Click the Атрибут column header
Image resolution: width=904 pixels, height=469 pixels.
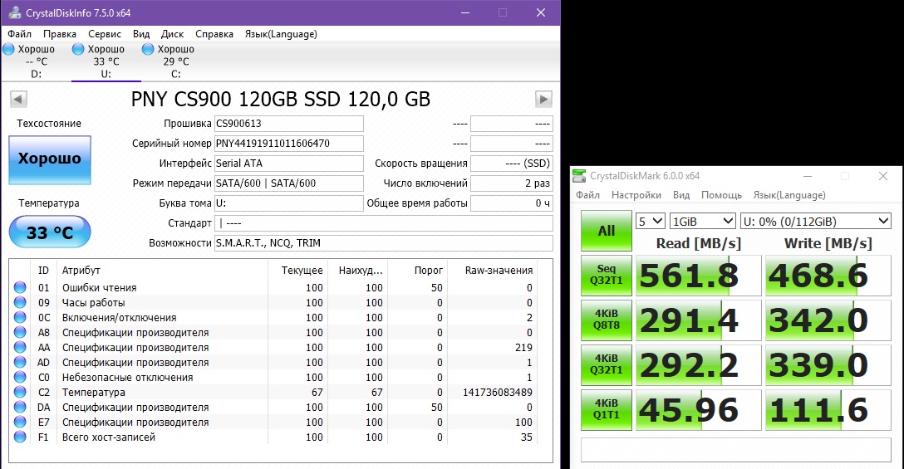(81, 271)
